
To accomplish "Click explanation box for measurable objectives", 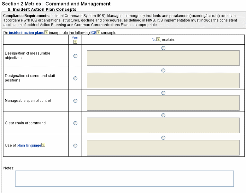I will coord(163,58).
